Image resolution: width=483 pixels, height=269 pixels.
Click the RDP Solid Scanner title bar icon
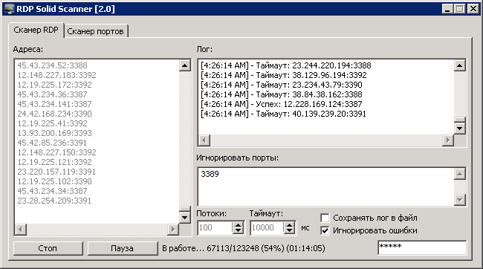click(x=9, y=9)
